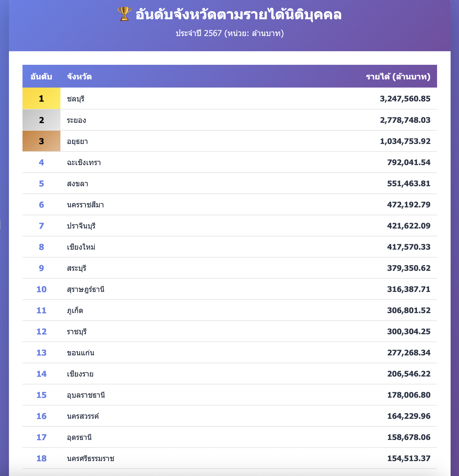The height and width of the screenshot is (476, 459).
Task: Click the ภูเก็ต province name
Action: click(x=75, y=310)
